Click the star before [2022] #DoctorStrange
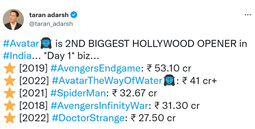 click(x=9, y=118)
